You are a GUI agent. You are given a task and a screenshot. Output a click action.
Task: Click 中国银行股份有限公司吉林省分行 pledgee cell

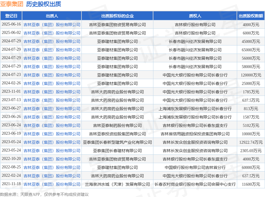(x=195, y=167)
